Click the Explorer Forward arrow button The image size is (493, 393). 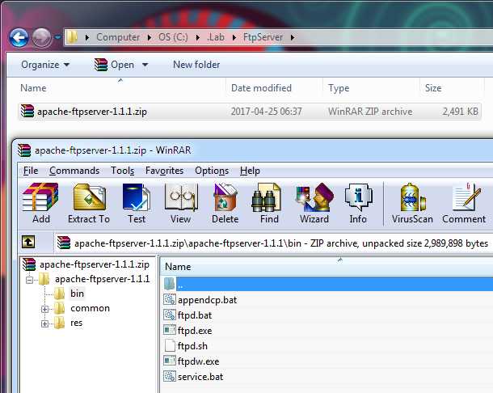(41, 37)
